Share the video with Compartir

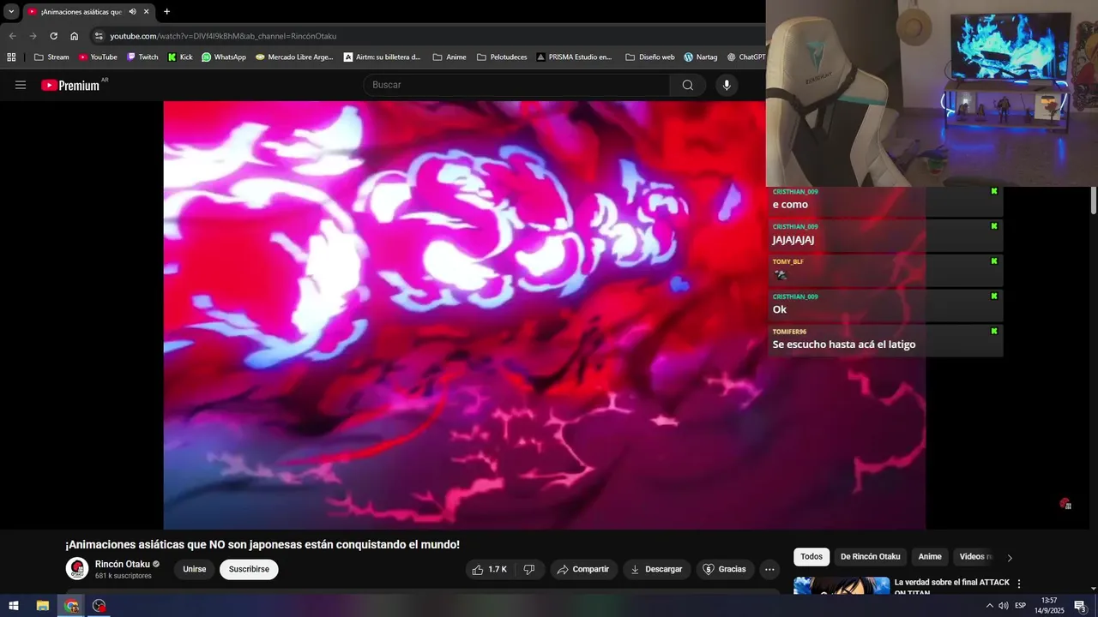pyautogui.click(x=582, y=569)
